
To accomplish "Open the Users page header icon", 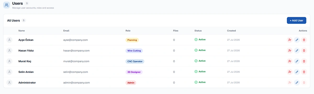I will point(7,5).
